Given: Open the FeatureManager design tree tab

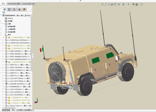Looking at the screenshot, I should pyautogui.click(x=4, y=10).
